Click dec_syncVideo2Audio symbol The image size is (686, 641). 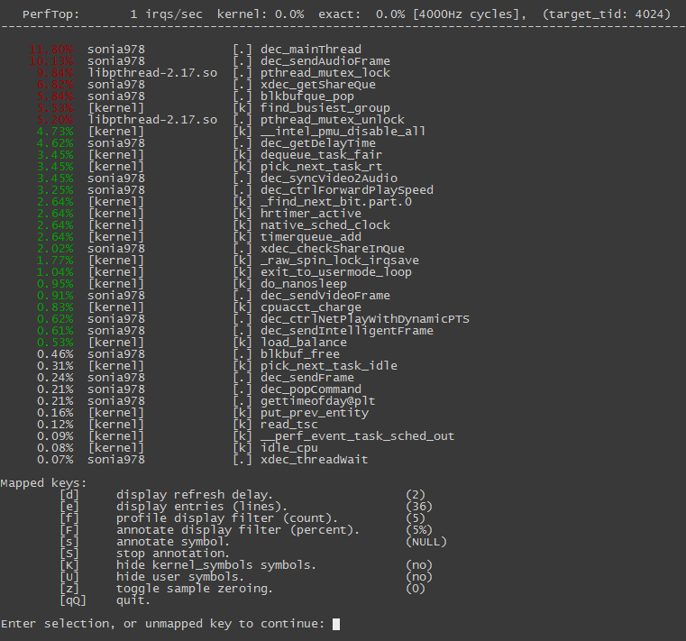click(x=329, y=179)
